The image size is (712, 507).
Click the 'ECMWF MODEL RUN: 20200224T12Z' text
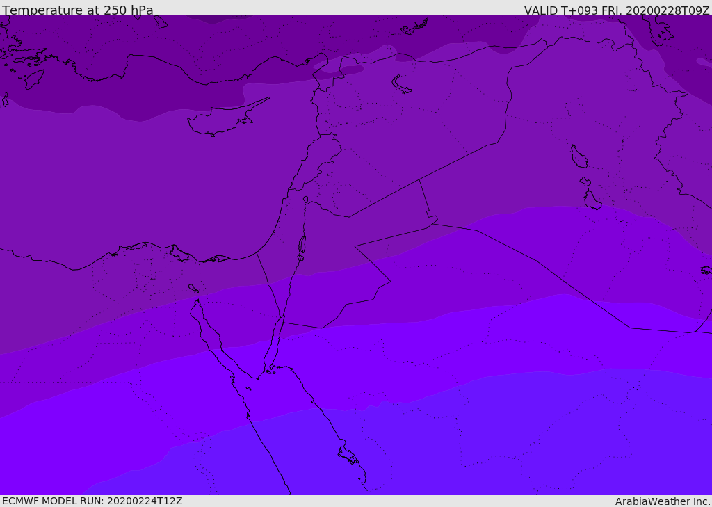coord(92,501)
